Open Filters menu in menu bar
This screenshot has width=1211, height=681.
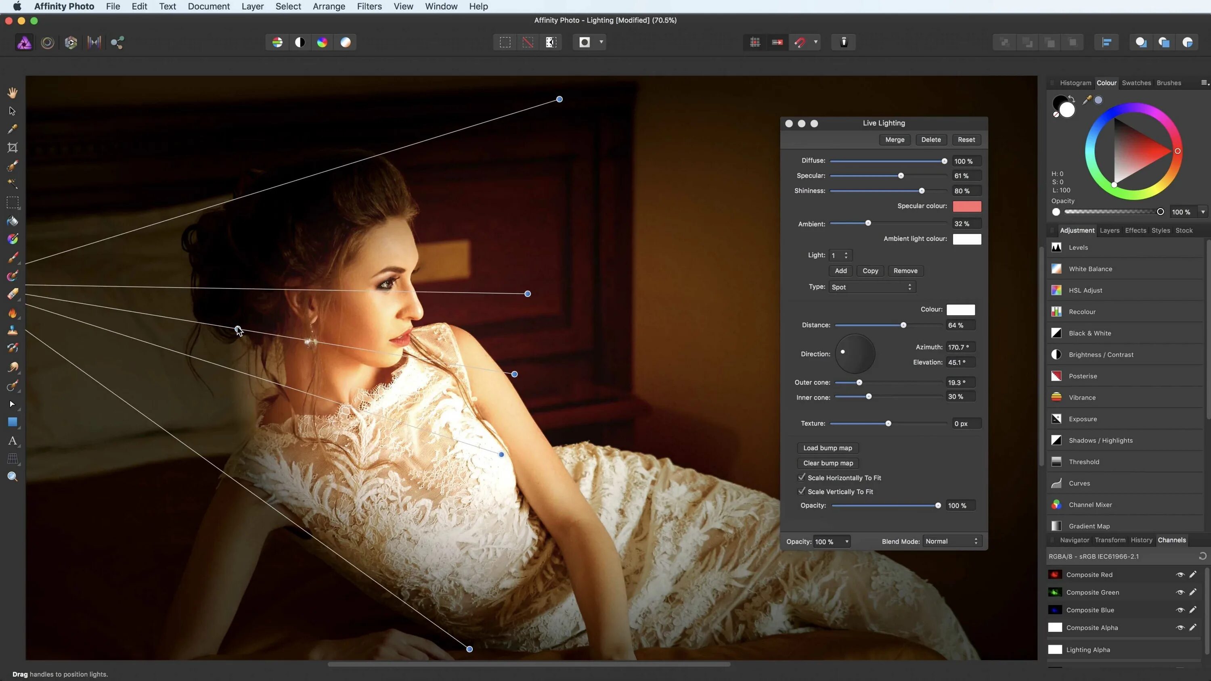(x=369, y=6)
